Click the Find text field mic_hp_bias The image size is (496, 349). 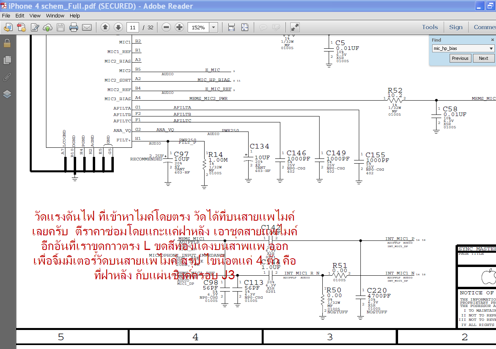pos(460,48)
